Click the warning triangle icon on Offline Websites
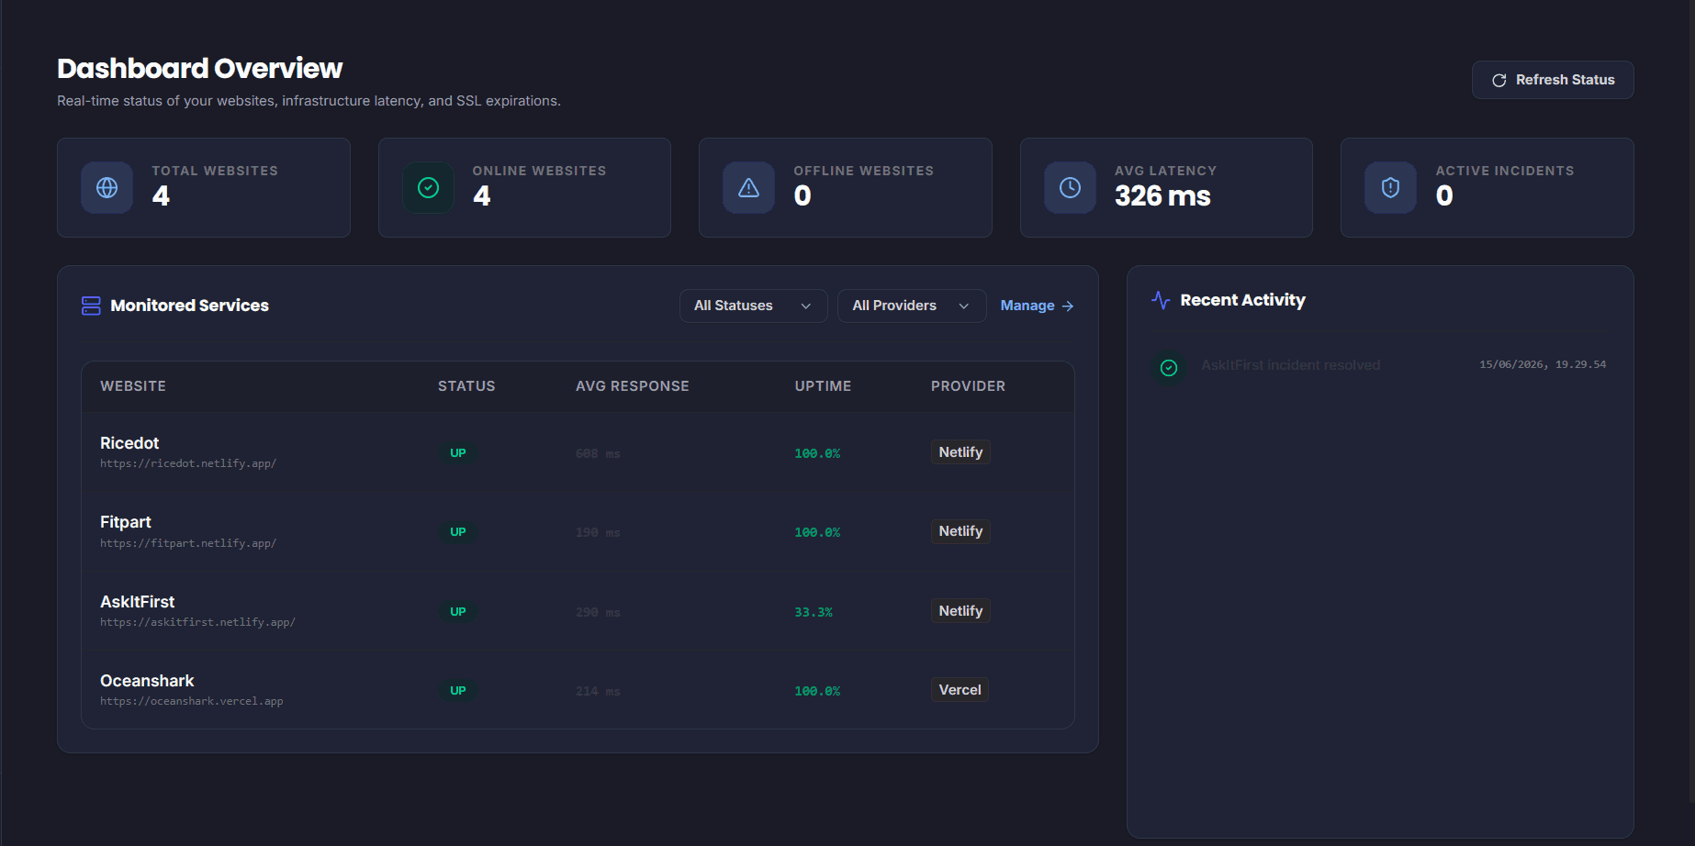 [749, 188]
